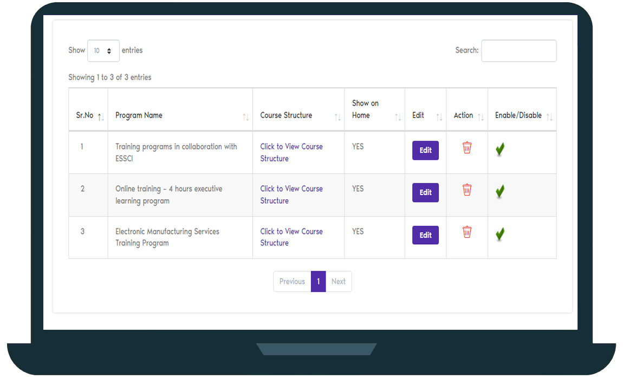Delete the Training programs with ESSCI row
623x379 pixels.
click(467, 148)
